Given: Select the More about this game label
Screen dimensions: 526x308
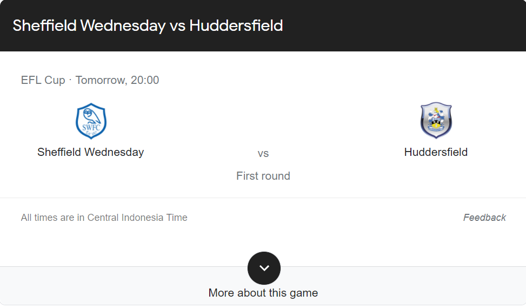Looking at the screenshot, I should 263,293.
